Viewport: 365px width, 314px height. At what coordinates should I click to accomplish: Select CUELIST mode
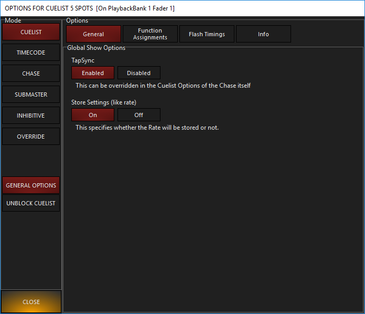pos(31,32)
